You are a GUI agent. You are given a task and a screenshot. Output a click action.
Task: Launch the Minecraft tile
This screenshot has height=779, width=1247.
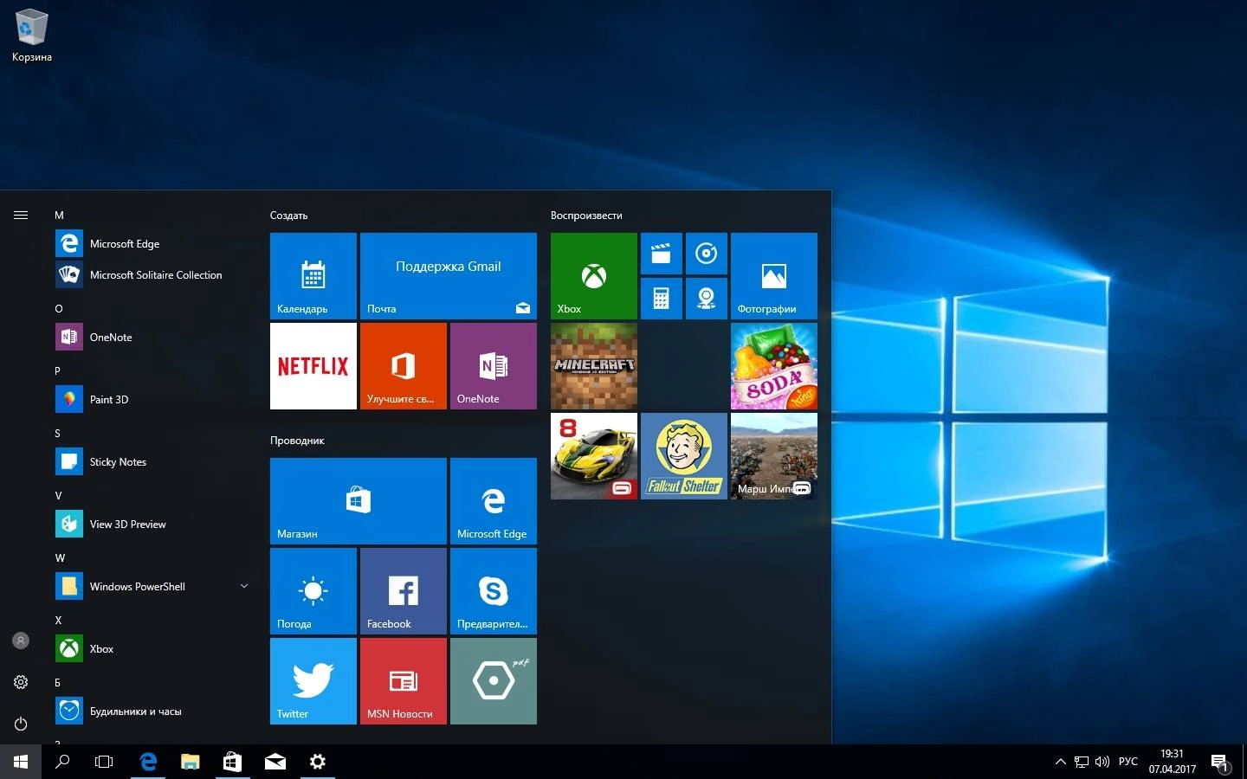click(594, 366)
